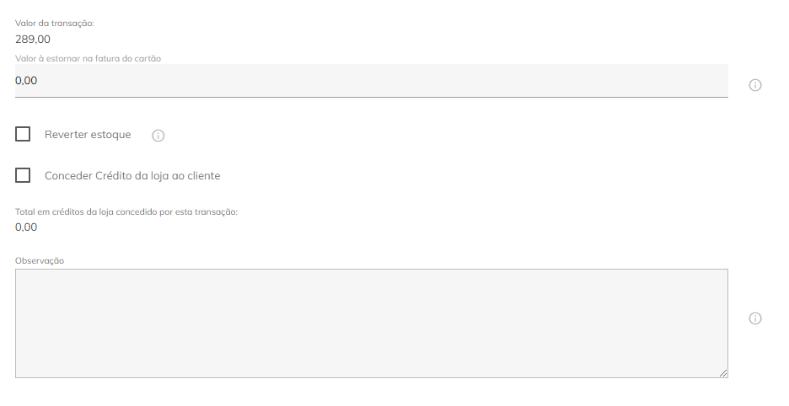The image size is (789, 406).
Task: Click 'Total em créditos da loja concedido' label
Action: point(126,211)
